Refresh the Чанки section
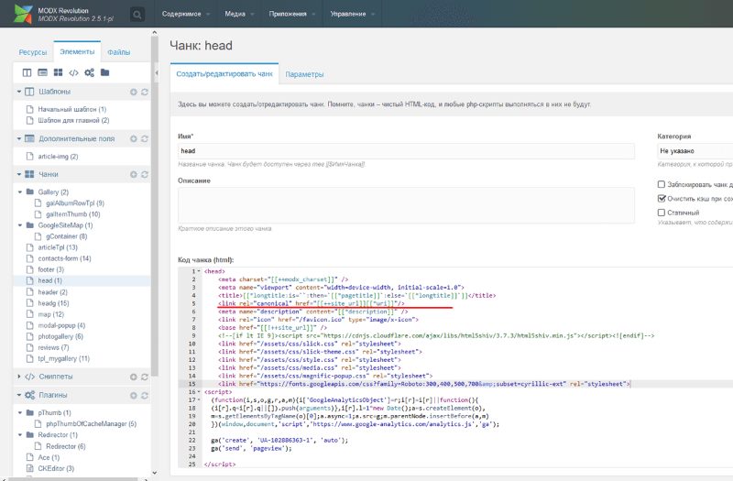This screenshot has height=481, width=733. click(145, 174)
